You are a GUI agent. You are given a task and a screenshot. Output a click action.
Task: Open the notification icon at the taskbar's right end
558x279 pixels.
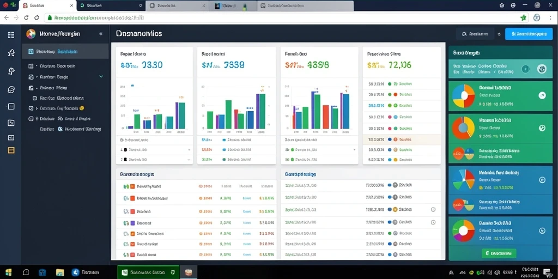coord(547,272)
